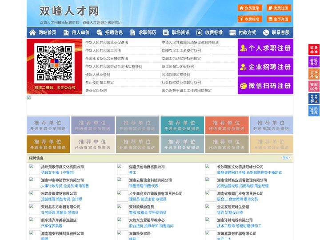The image size is (320, 240).
Task: Click the news icon beside 职场资讯
Action: coord(166,32)
